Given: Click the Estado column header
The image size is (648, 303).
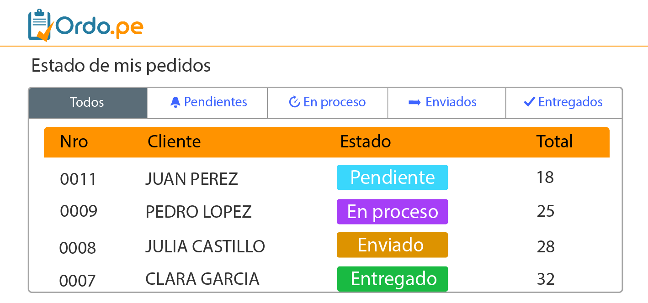Looking at the screenshot, I should pos(365,142).
